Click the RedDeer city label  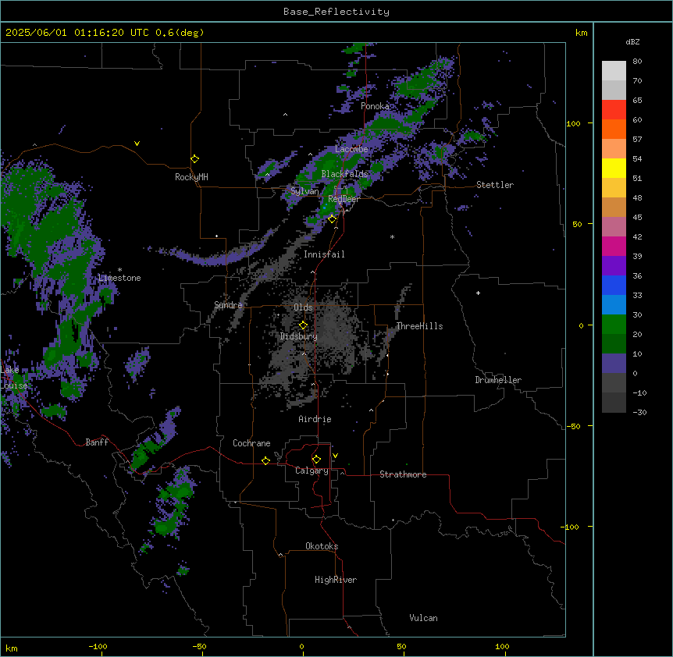[344, 199]
